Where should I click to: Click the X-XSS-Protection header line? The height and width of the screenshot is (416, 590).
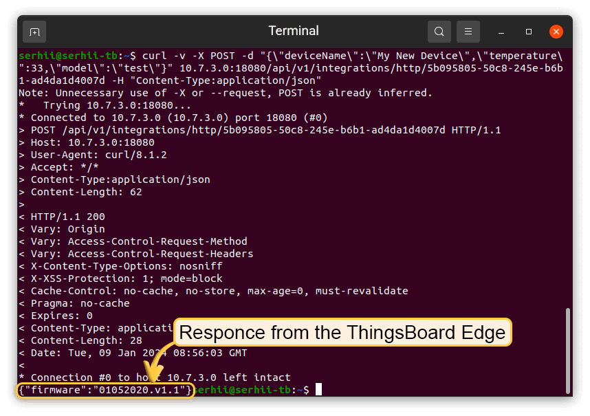point(127,278)
